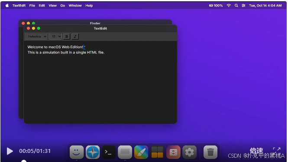Open the File menu

32,6
